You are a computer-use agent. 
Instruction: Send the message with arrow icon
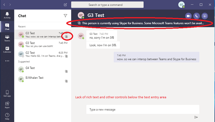point(196,117)
